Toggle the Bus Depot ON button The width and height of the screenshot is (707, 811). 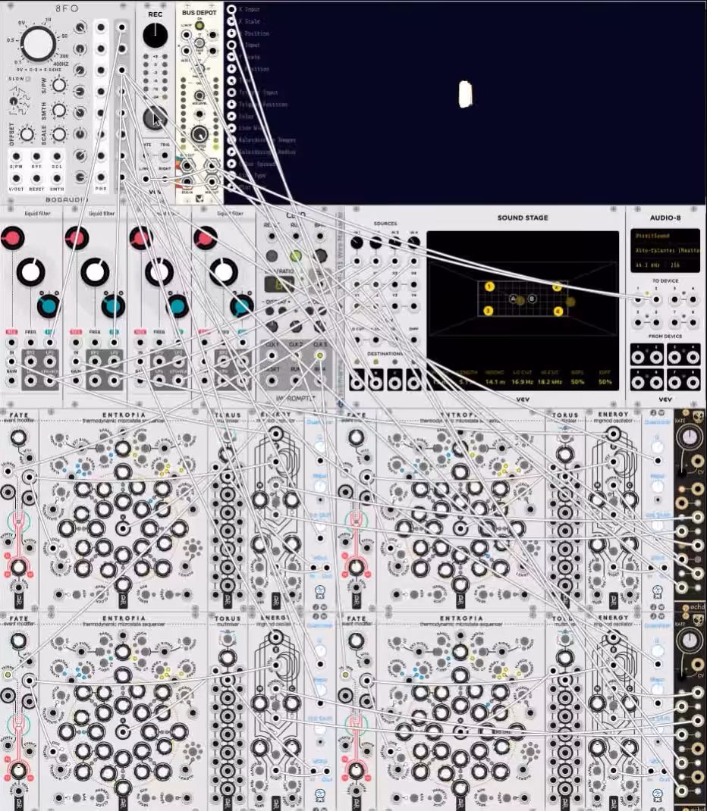point(200,25)
